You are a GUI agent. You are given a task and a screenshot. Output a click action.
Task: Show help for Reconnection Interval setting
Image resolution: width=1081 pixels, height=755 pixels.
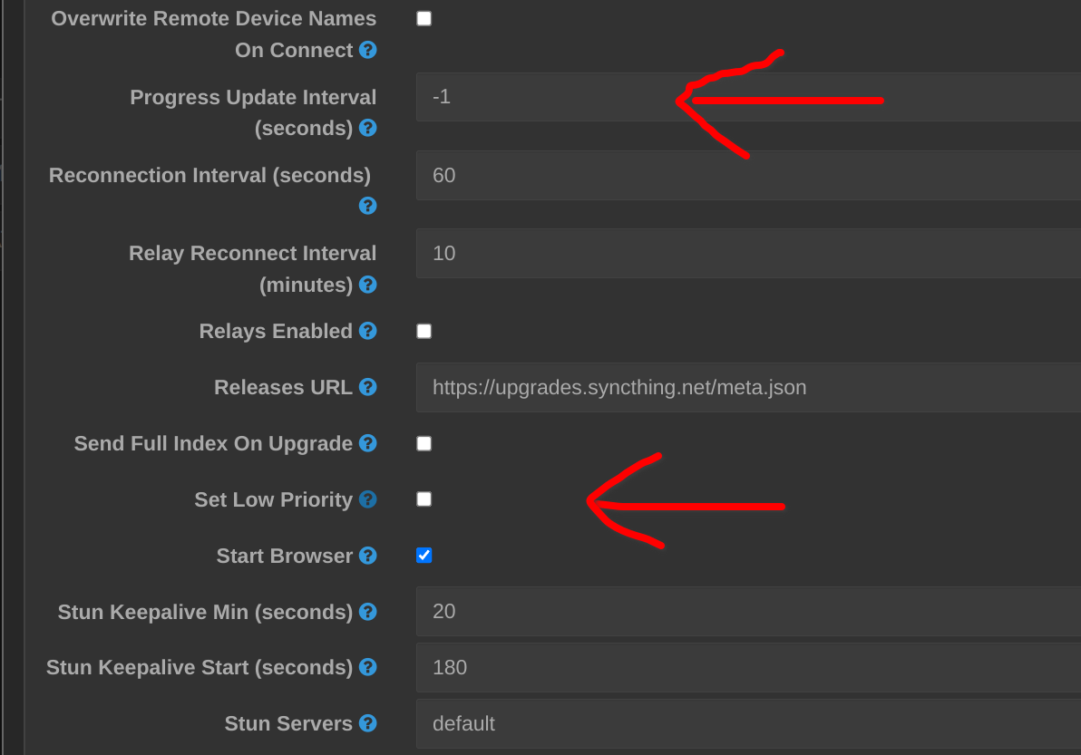point(367,206)
